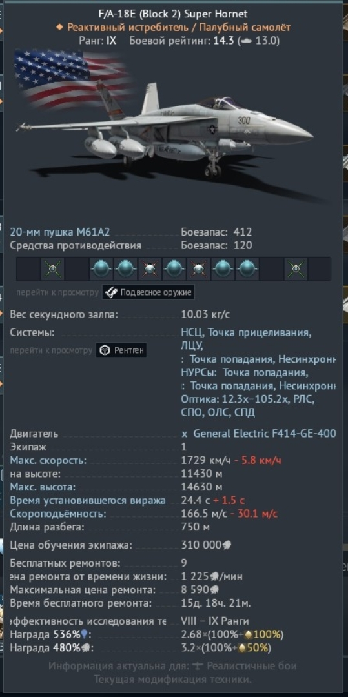Image resolution: width=348 pixels, height=697 pixels.
Task: Click the 20-мм пушка M61A2 link
Action: tap(60, 232)
